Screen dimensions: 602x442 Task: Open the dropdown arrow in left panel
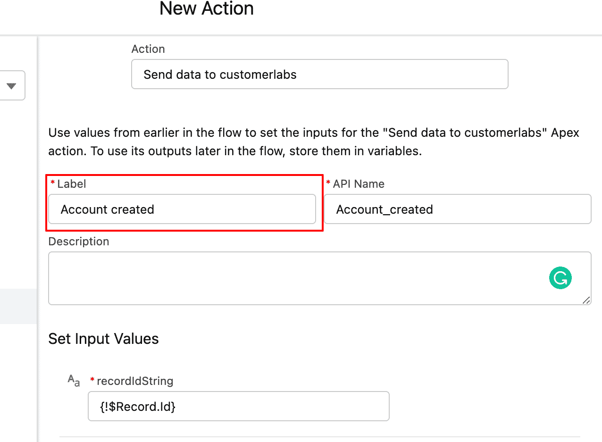[x=11, y=86]
